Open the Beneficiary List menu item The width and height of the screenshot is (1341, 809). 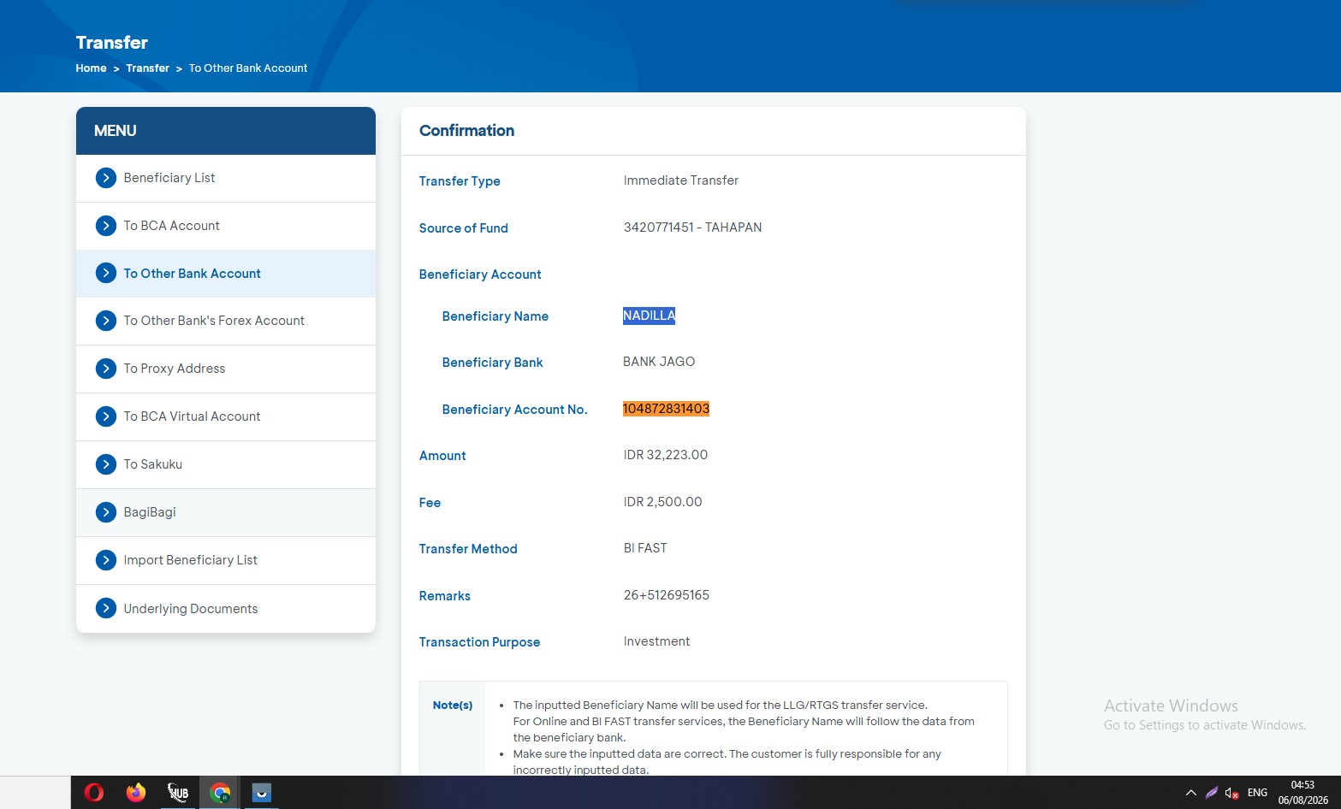point(226,178)
